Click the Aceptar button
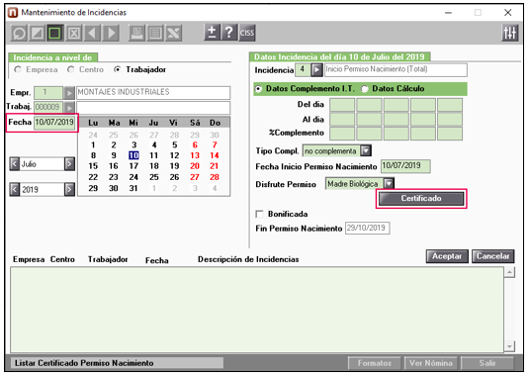 pyautogui.click(x=447, y=256)
